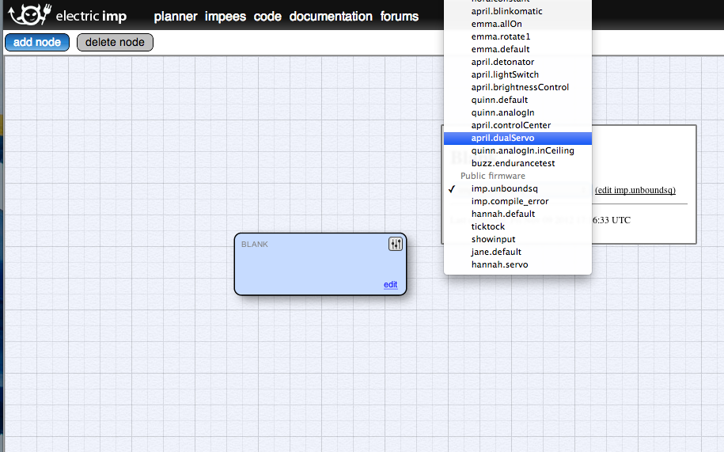Choose emma.allOn from the firmware list
Screen dimensions: 724x452
pos(517,24)
